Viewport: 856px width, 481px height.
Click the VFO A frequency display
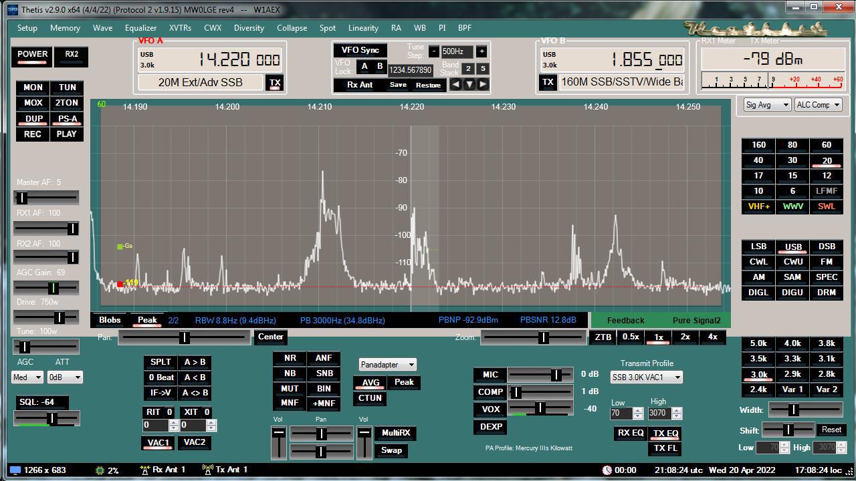pos(239,59)
